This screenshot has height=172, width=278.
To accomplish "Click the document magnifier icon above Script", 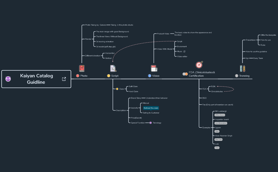I will (113, 68).
